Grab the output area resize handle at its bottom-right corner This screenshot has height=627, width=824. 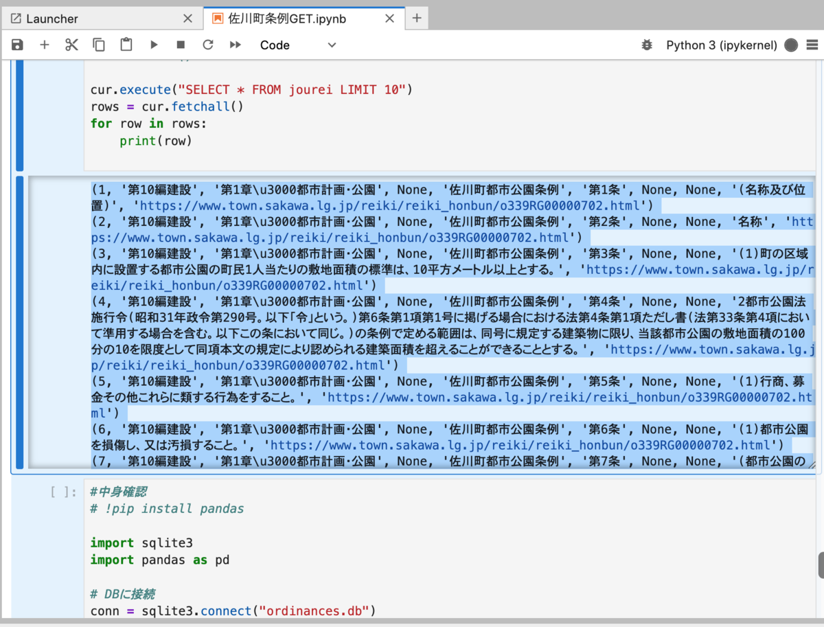tap(812, 464)
